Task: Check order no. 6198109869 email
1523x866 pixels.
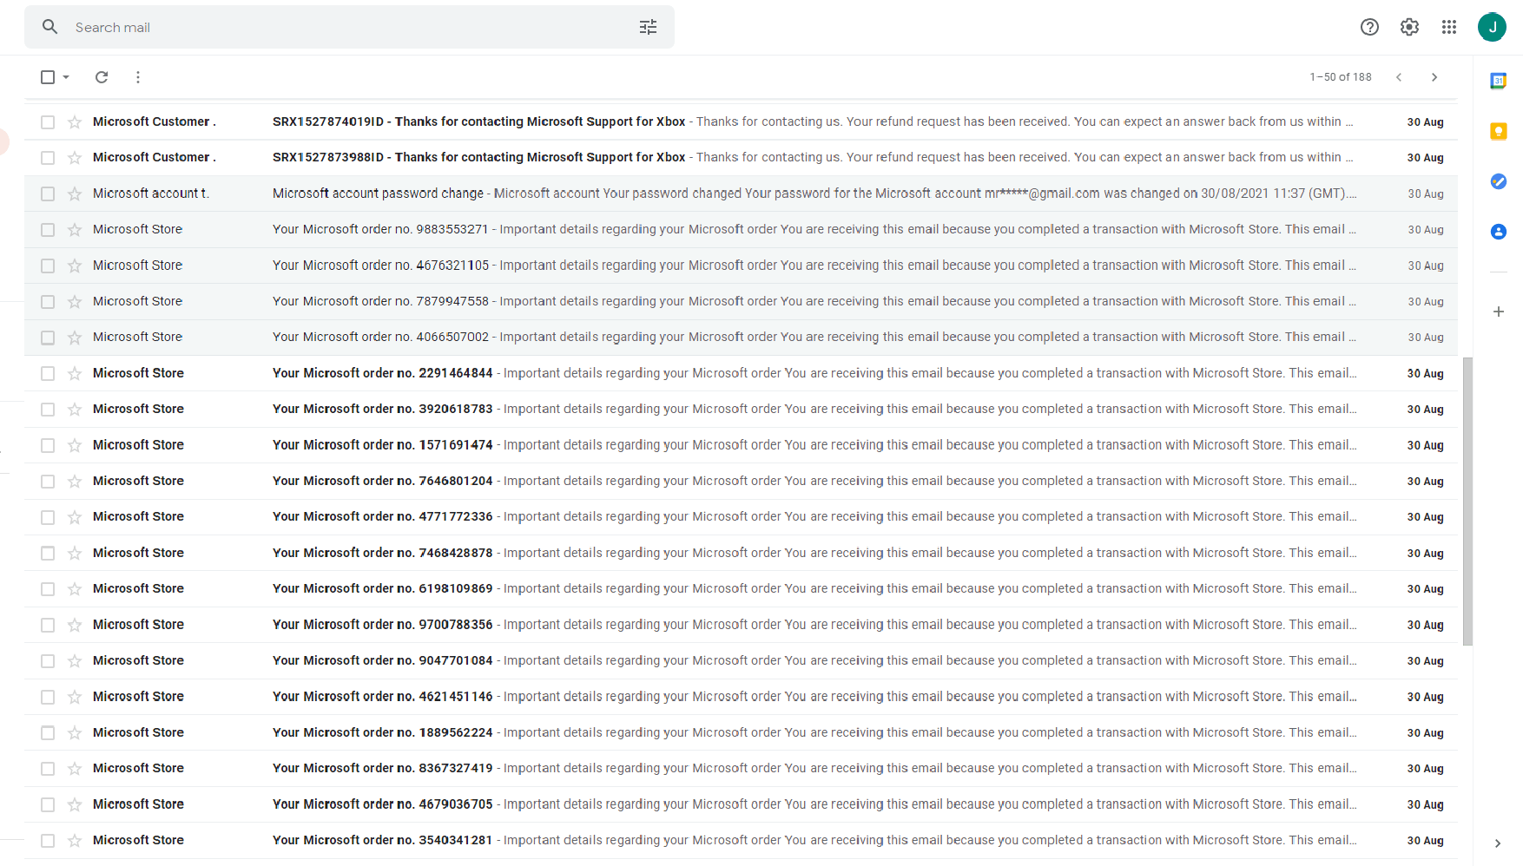Action: click(x=48, y=589)
